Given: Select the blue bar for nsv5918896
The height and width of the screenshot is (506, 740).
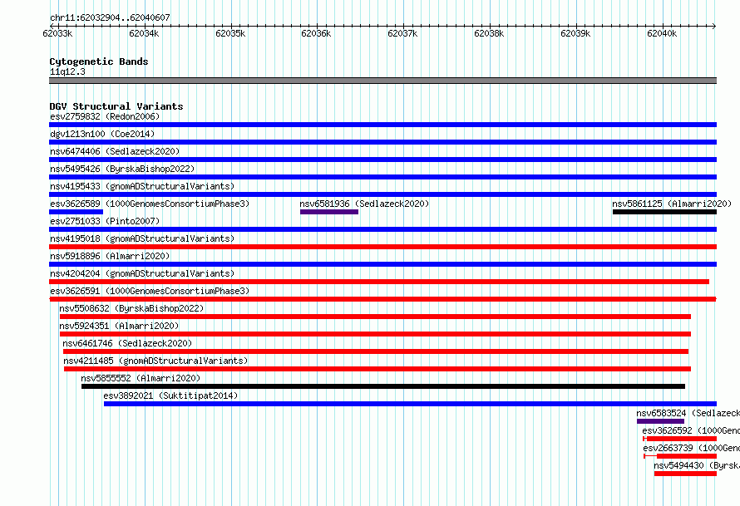Looking at the screenshot, I should [382, 264].
